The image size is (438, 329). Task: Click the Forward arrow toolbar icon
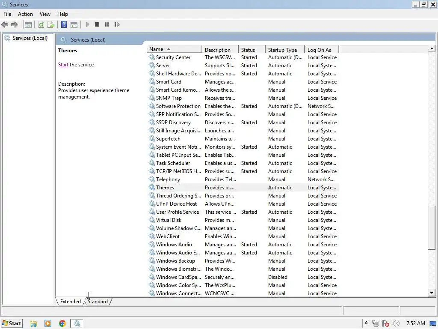pyautogui.click(x=14, y=24)
